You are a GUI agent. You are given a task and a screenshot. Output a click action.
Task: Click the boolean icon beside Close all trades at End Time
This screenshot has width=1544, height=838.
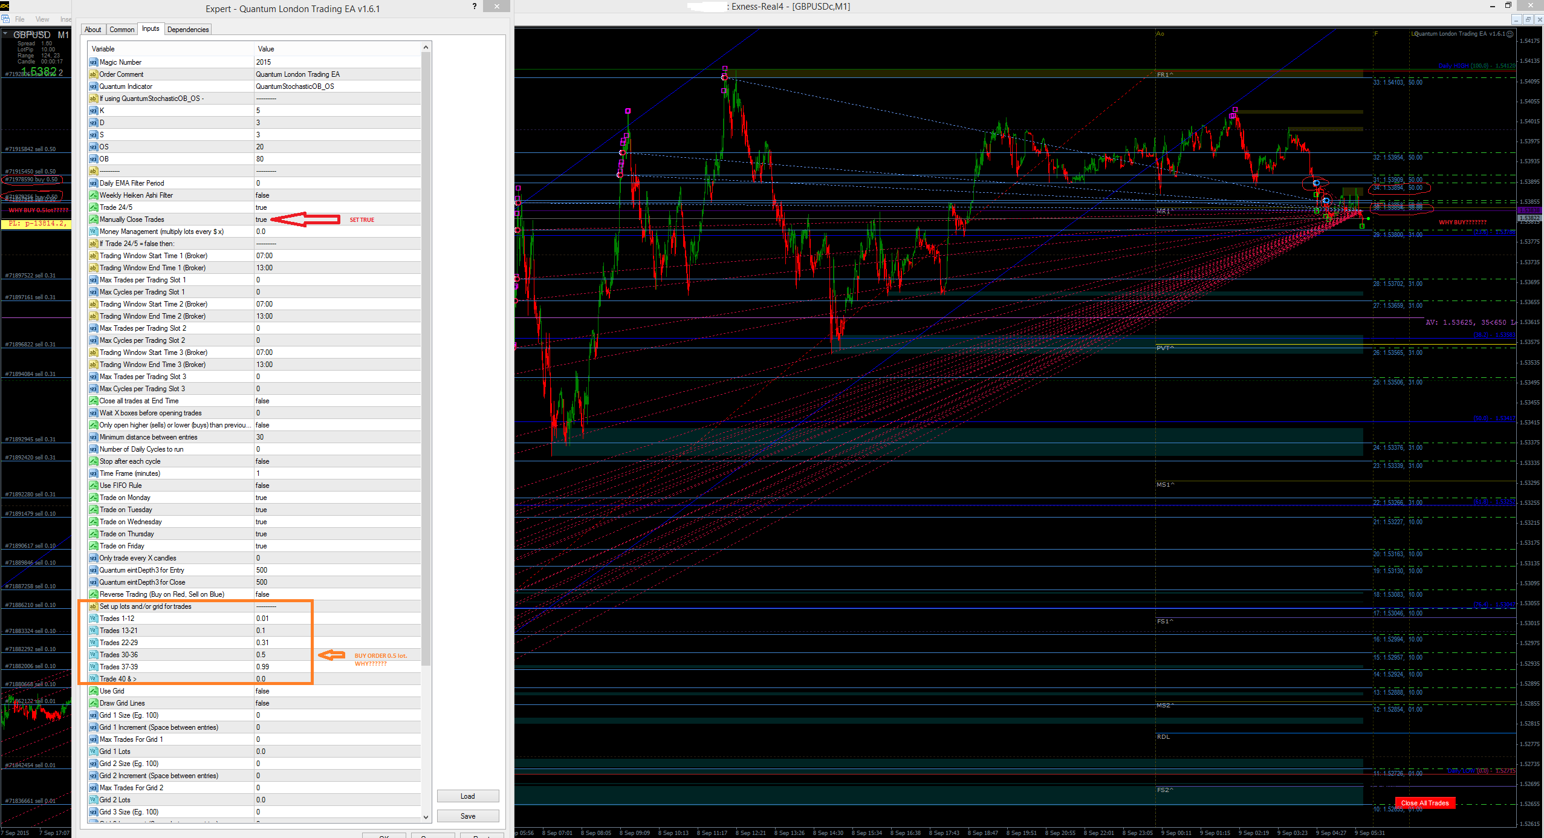93,401
